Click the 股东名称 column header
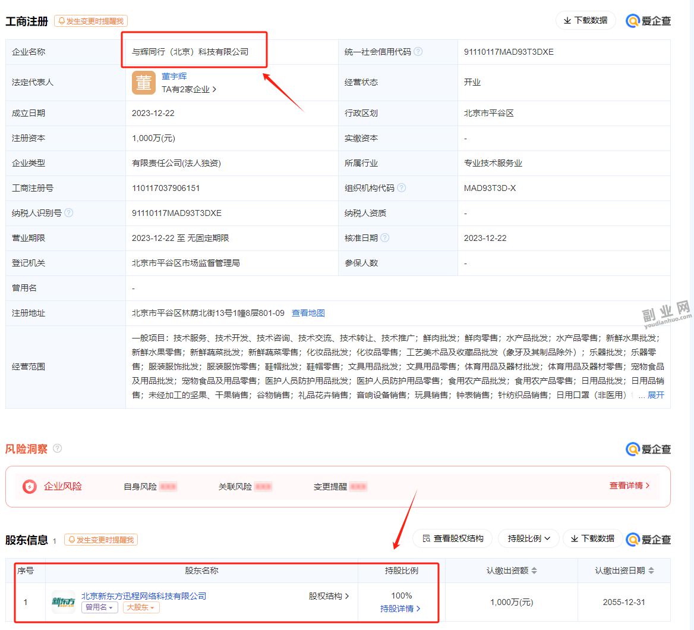Image resolution: width=694 pixels, height=630 pixels. [201, 571]
